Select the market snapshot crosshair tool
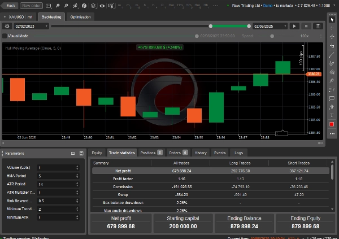 332,37
